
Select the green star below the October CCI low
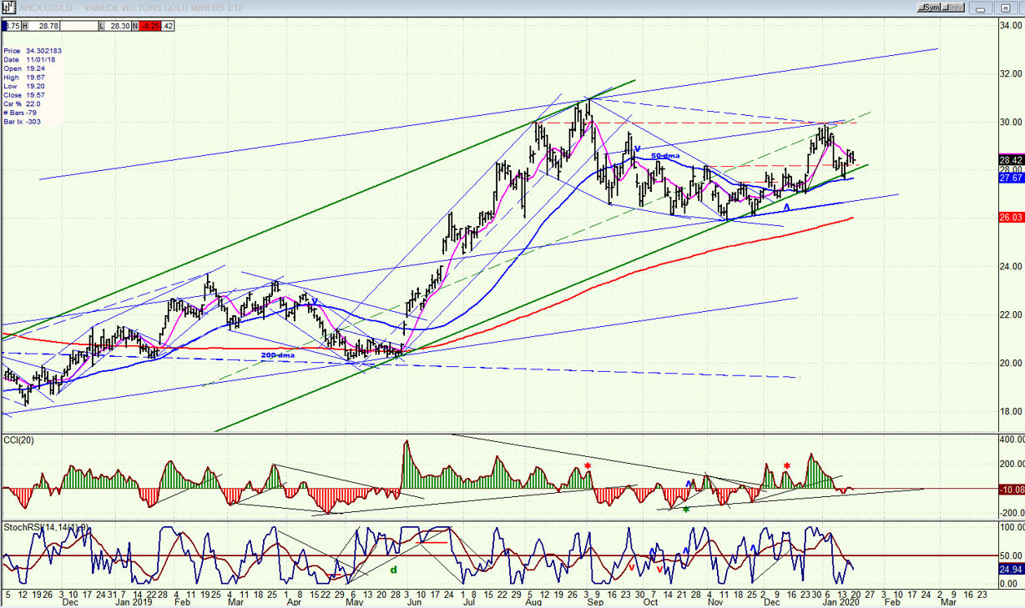[x=686, y=509]
